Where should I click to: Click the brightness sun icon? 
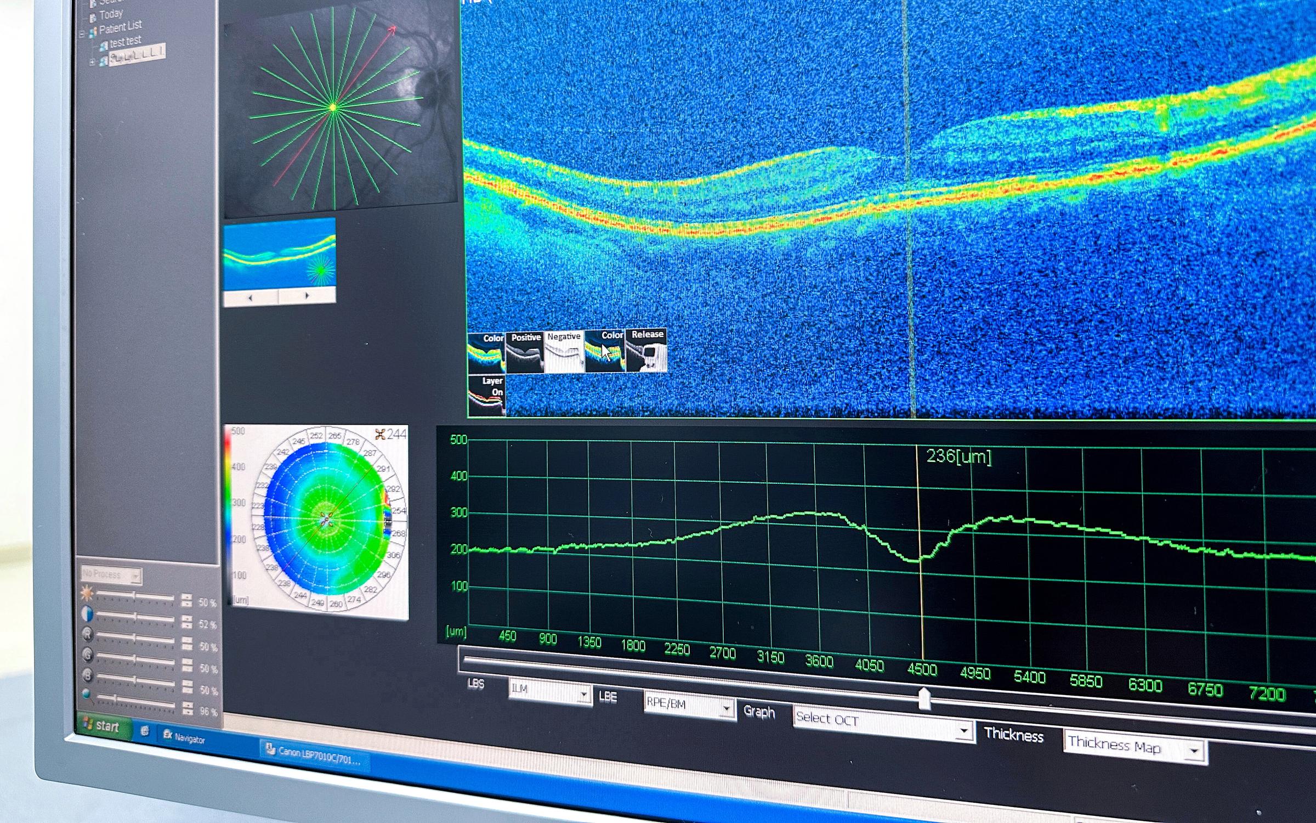click(87, 594)
